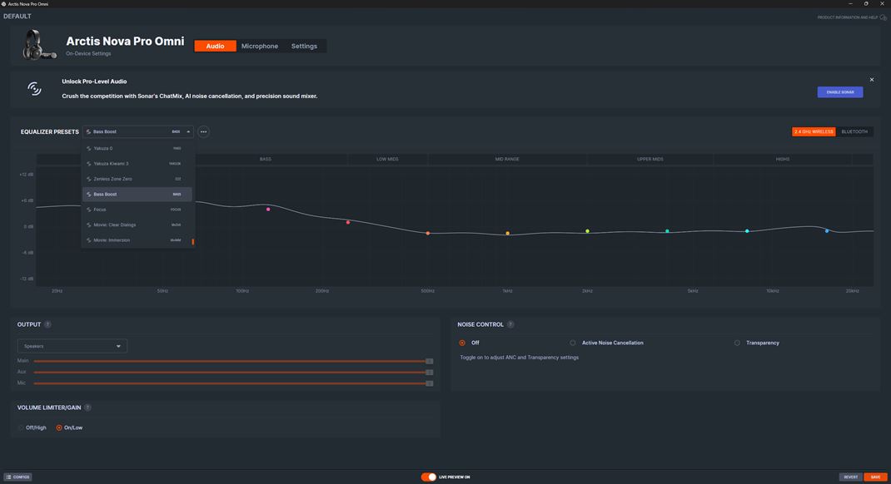891x484 pixels.
Task: Open Product Information and Help link
Action: tap(852, 17)
